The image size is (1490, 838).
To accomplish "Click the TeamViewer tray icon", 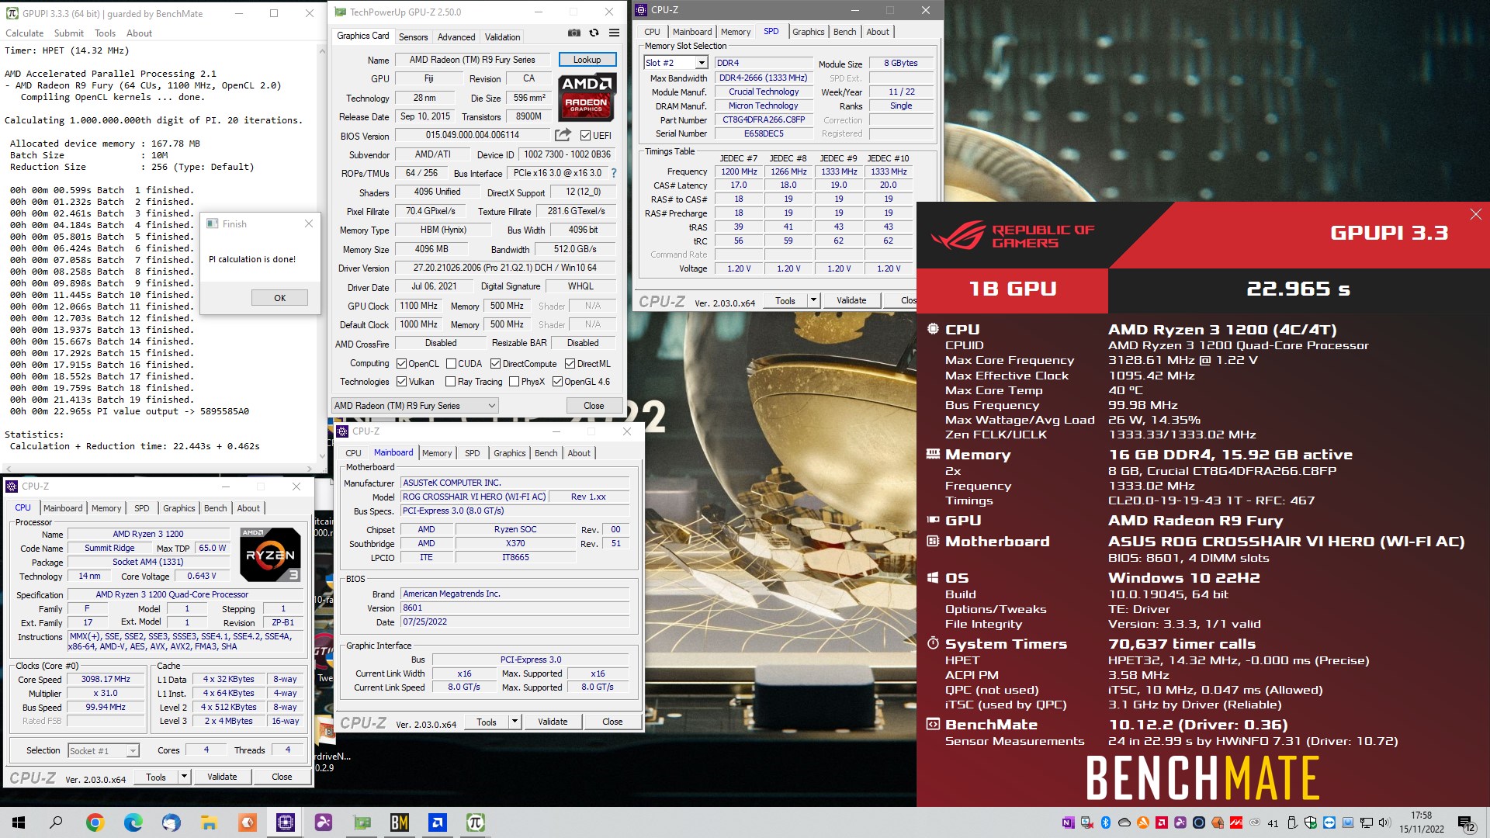I will point(1329,822).
